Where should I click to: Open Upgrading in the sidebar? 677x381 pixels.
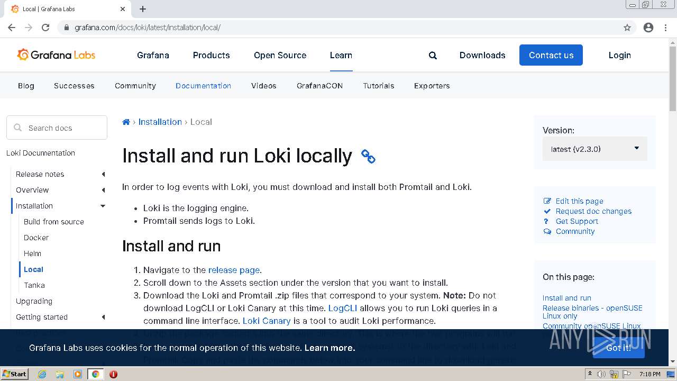click(x=34, y=301)
